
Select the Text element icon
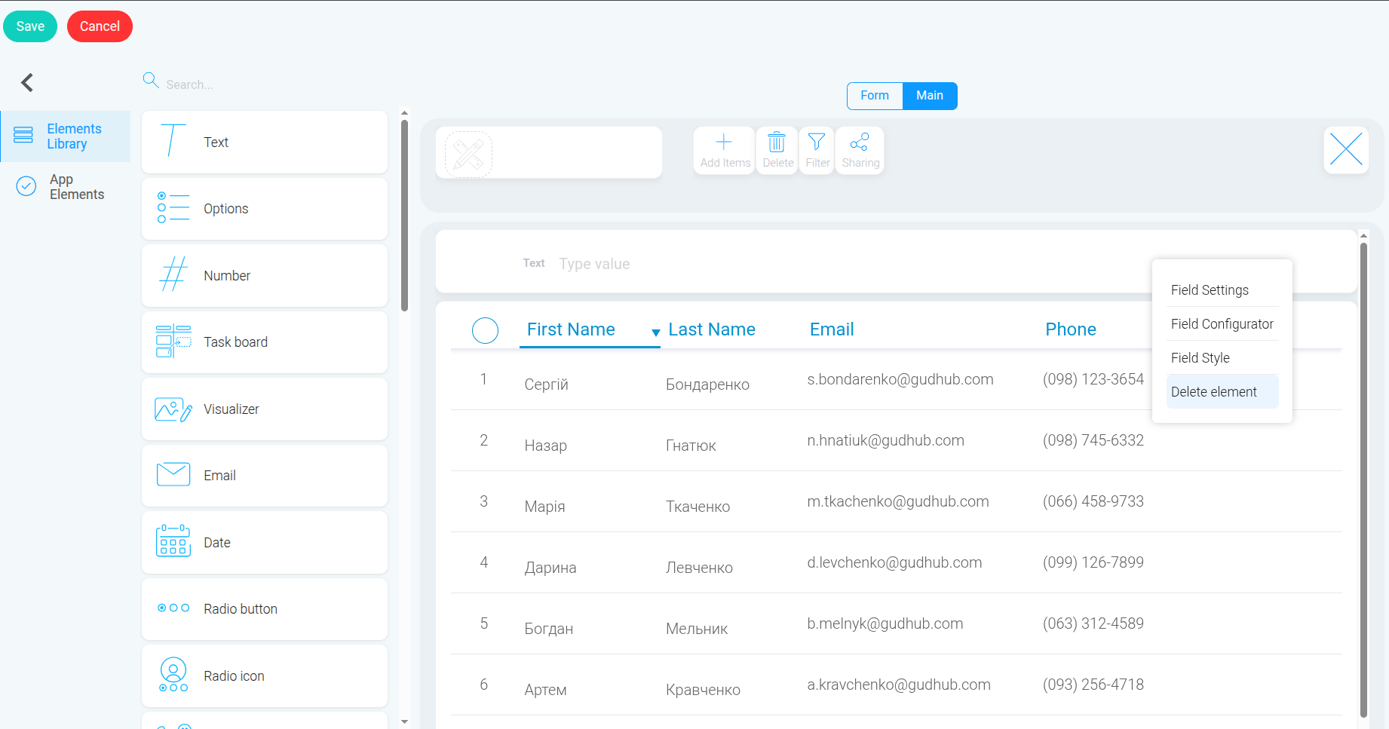pos(173,141)
